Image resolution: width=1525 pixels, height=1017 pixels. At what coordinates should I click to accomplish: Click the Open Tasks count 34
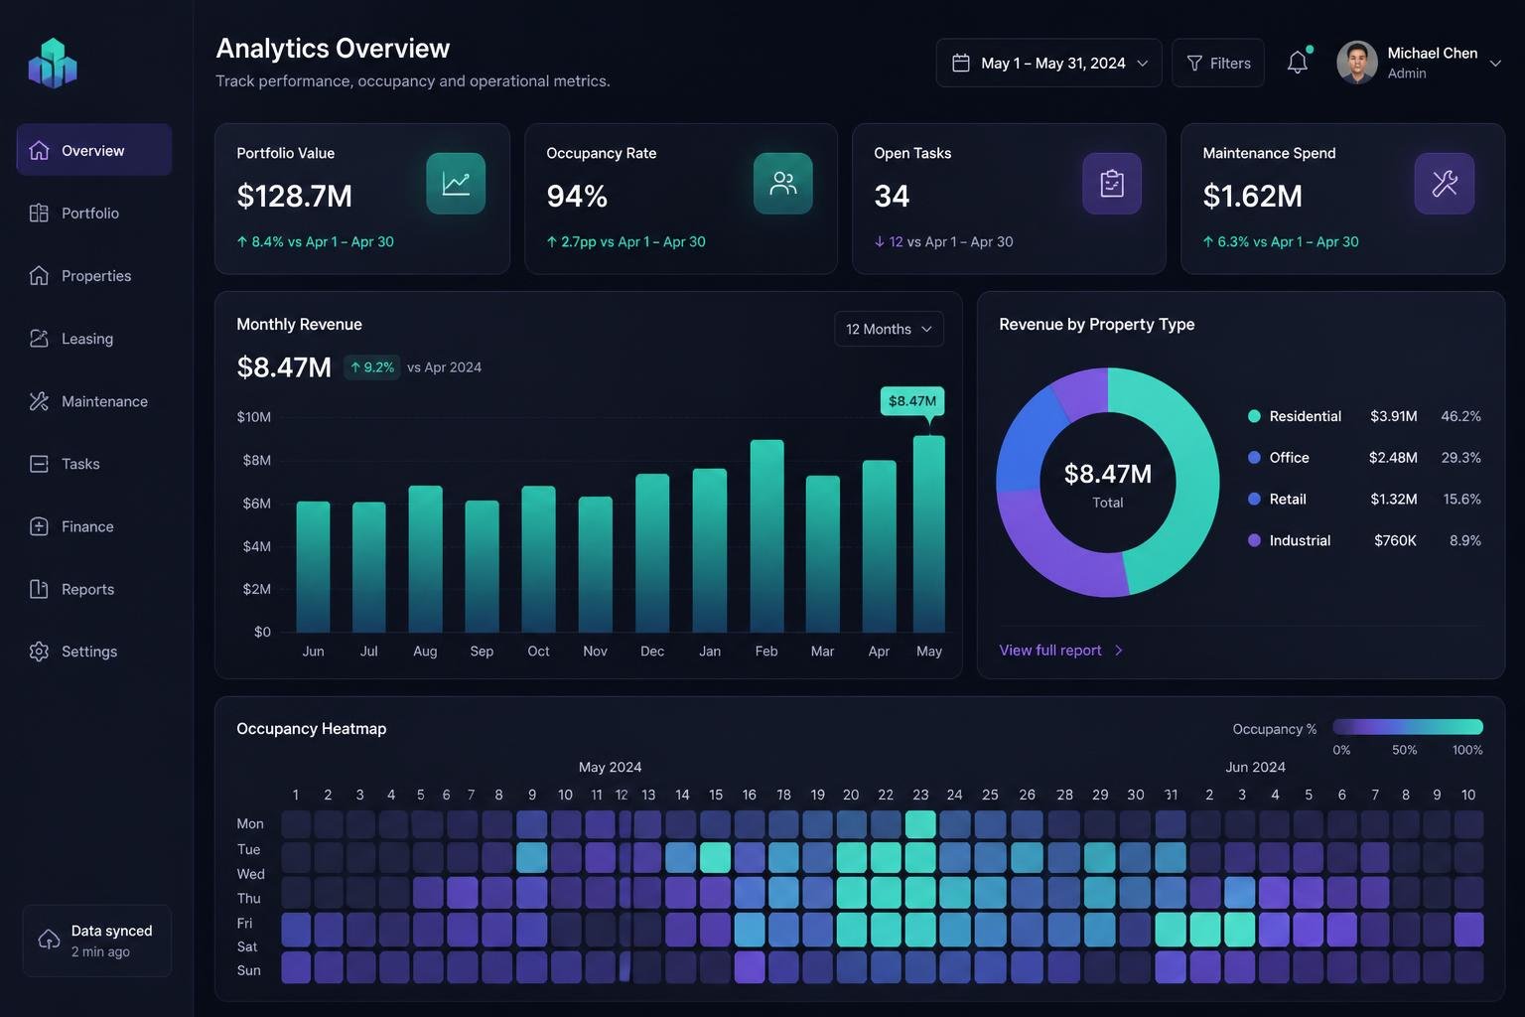click(x=892, y=196)
